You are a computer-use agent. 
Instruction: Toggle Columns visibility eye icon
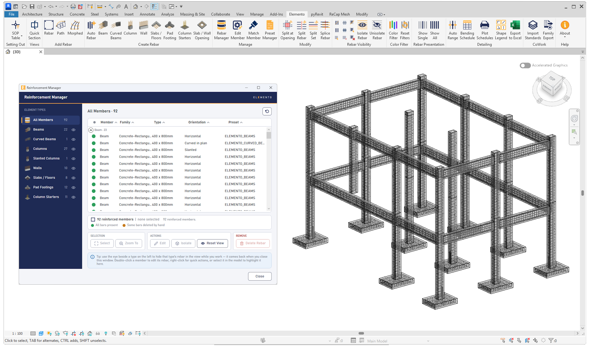pos(73,149)
